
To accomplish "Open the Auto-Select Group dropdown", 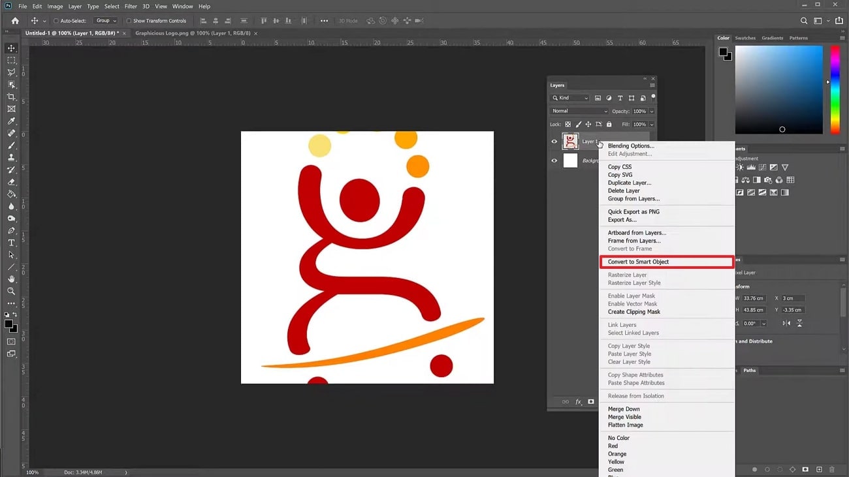I will [106, 21].
